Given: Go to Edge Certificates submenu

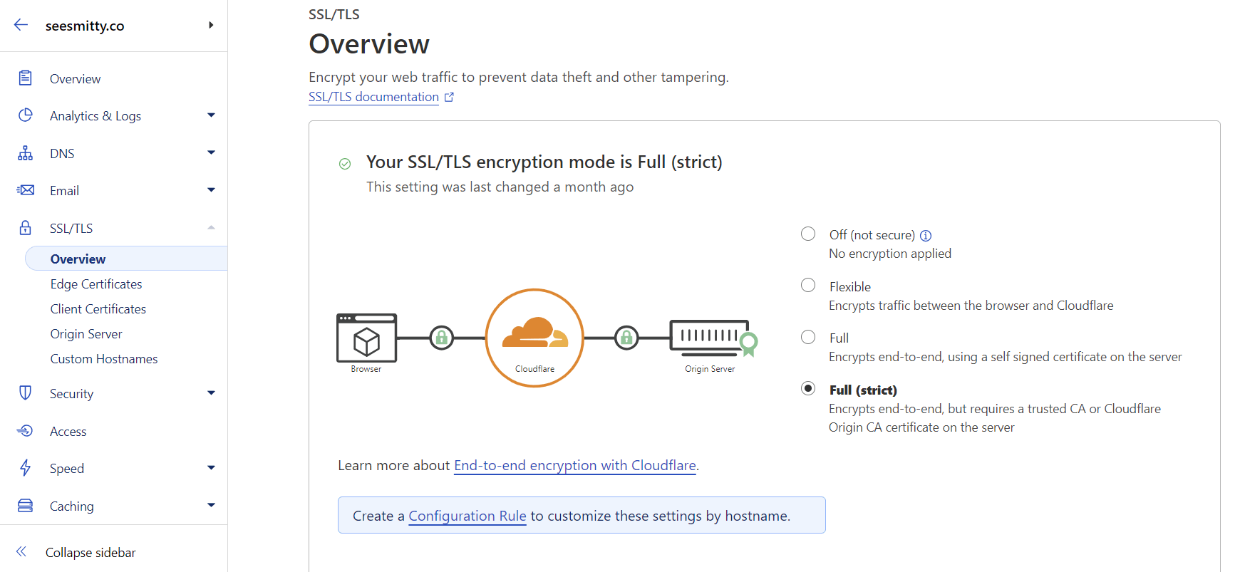Looking at the screenshot, I should (x=96, y=284).
